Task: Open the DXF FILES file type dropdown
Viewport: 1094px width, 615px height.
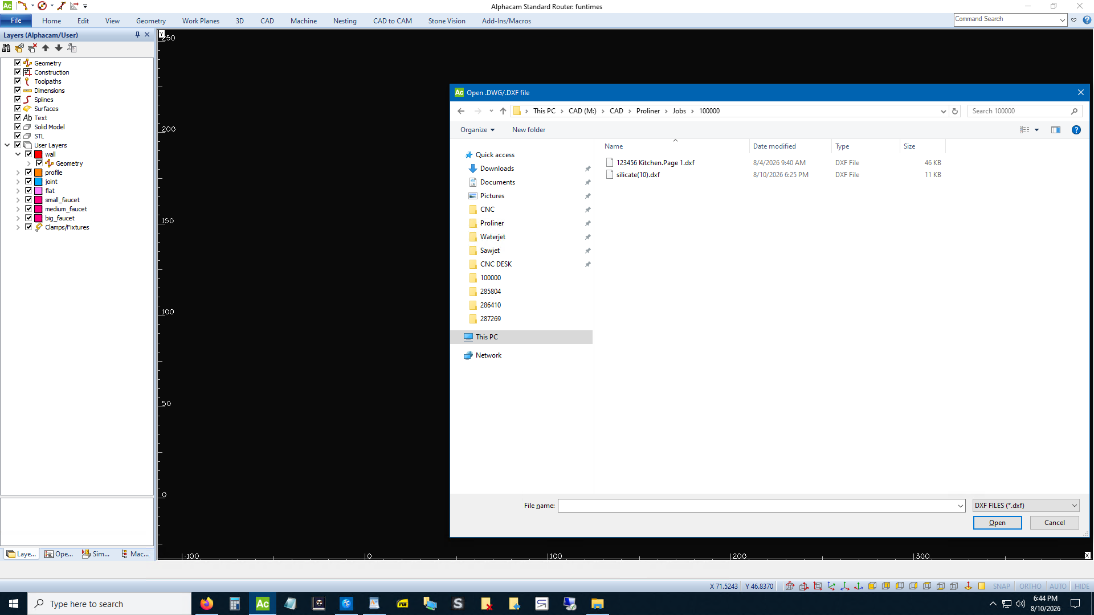Action: click(1026, 506)
